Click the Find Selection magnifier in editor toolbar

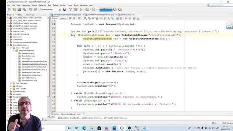coord(85,19)
